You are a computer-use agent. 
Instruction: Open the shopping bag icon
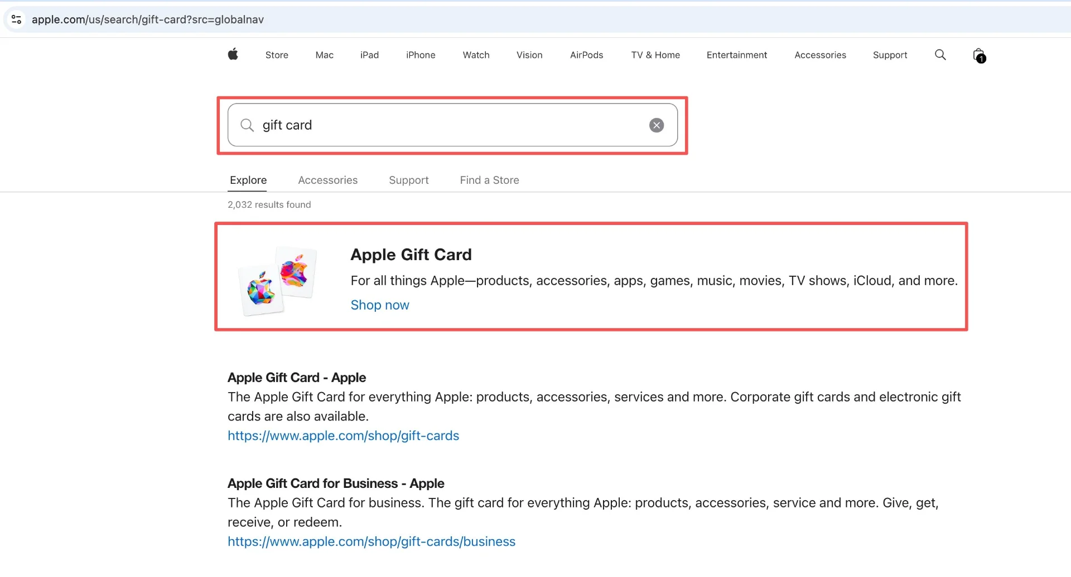click(x=979, y=55)
